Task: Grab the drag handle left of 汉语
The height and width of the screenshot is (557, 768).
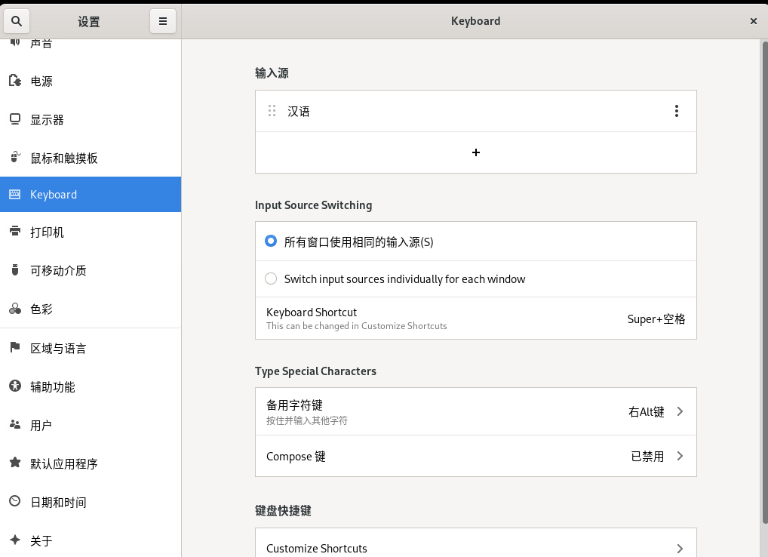Action: [x=272, y=112]
